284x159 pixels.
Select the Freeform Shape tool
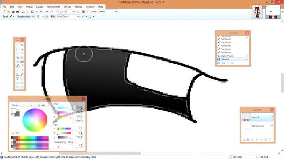(x=22, y=87)
